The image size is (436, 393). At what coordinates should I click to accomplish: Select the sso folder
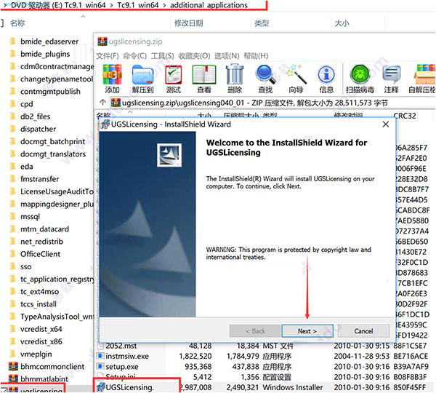click(x=25, y=266)
